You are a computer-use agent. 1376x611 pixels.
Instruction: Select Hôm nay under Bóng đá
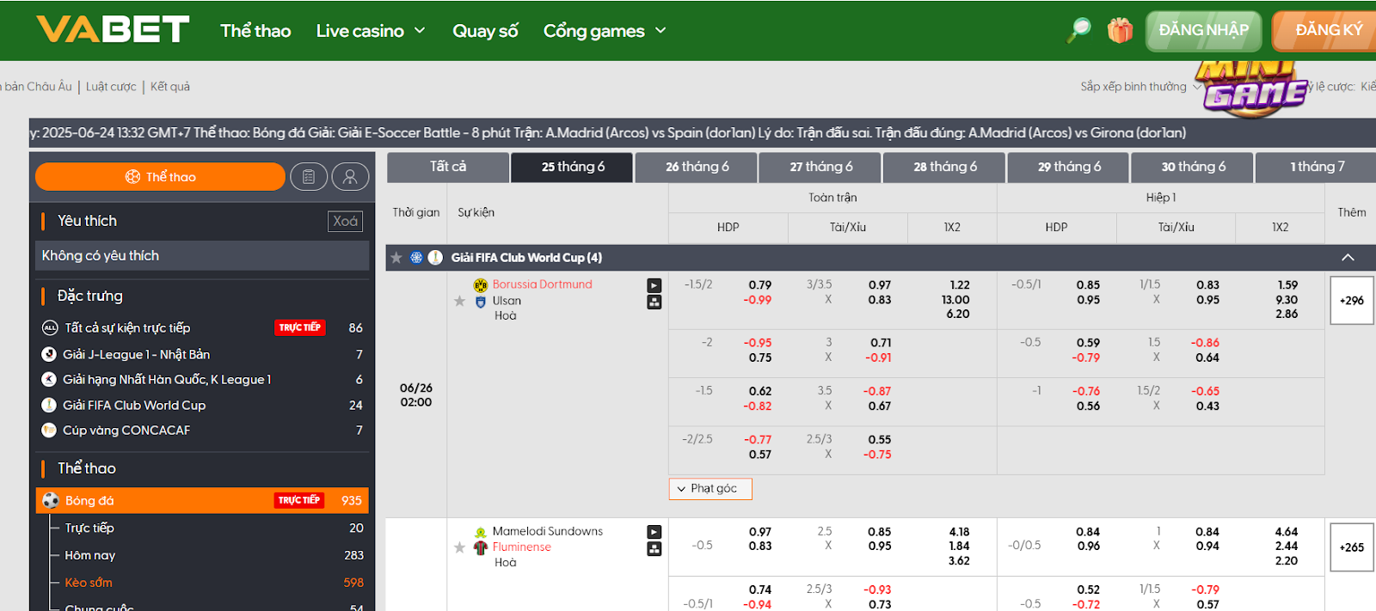click(x=211, y=555)
